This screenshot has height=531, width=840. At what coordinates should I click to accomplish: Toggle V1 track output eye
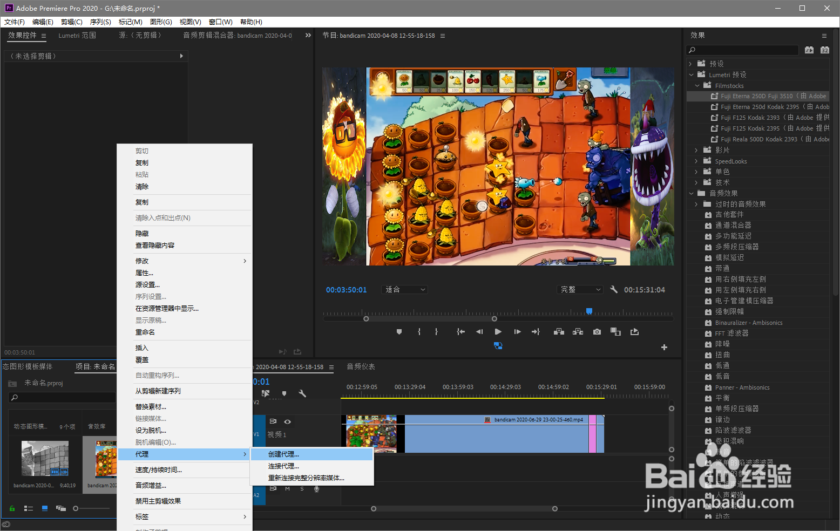click(x=288, y=421)
